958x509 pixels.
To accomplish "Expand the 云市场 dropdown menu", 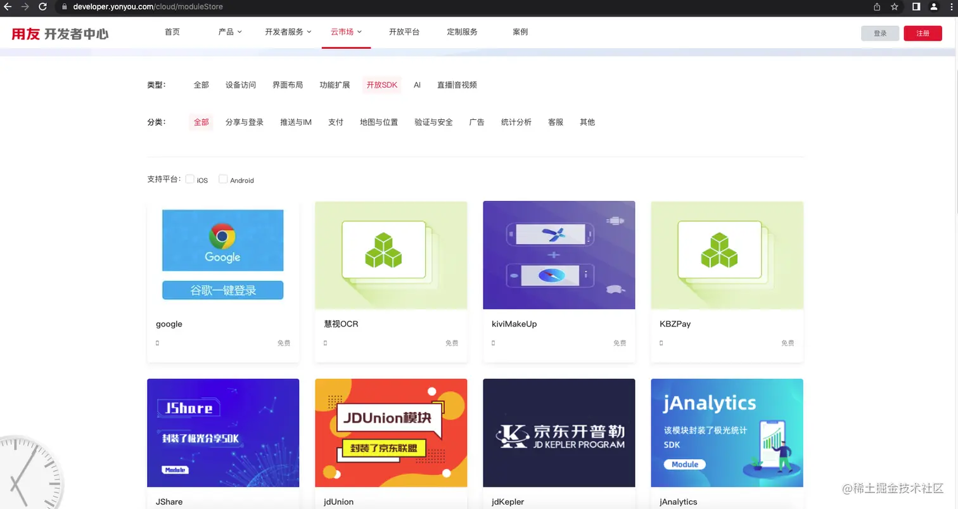I will 346,32.
